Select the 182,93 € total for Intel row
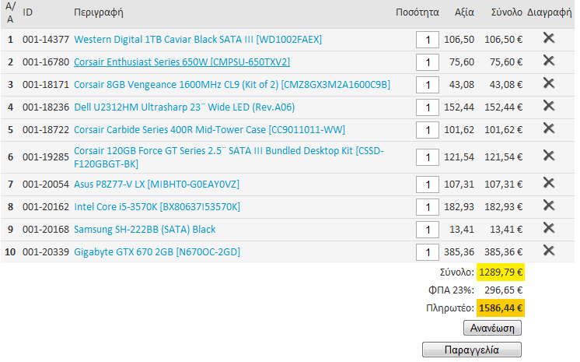 pyautogui.click(x=504, y=207)
